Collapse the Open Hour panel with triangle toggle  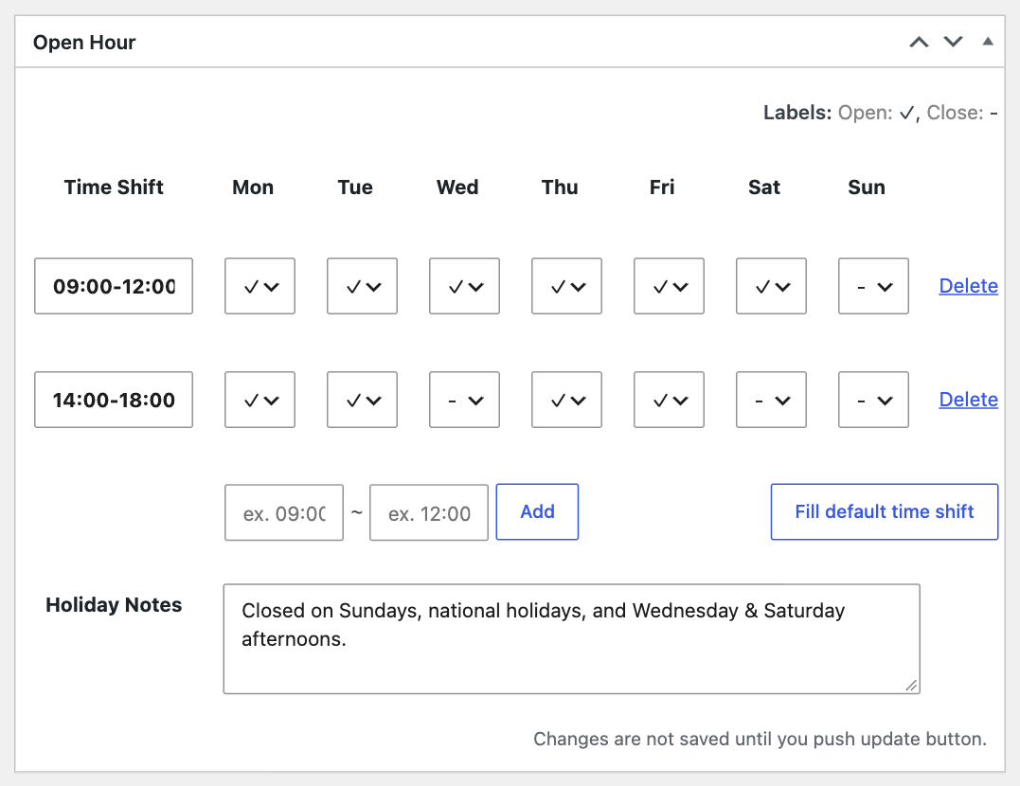tap(988, 42)
